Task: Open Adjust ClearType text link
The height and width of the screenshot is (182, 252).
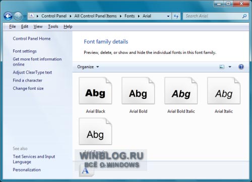Action: (x=32, y=72)
